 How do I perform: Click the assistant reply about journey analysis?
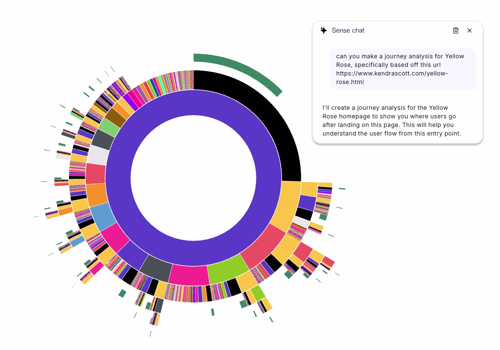tap(392, 121)
